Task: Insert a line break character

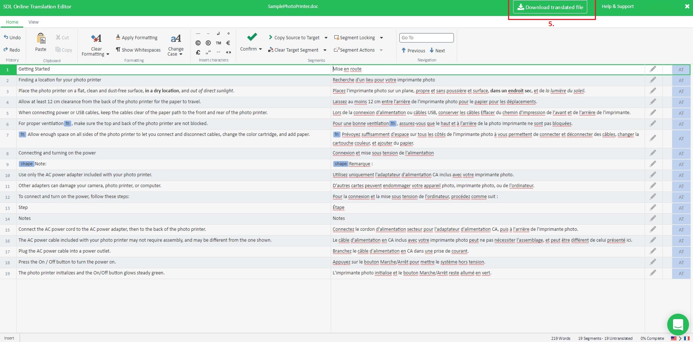Action: pyautogui.click(x=218, y=33)
